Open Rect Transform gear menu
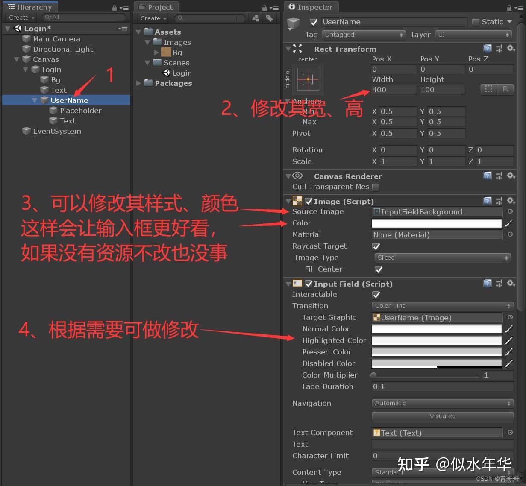This screenshot has height=486, width=526. coord(511,48)
